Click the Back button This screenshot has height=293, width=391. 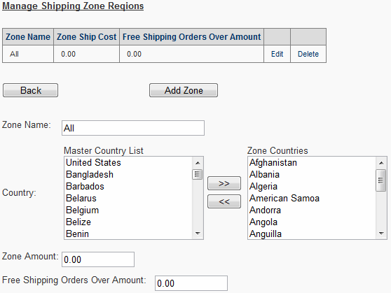pos(30,90)
